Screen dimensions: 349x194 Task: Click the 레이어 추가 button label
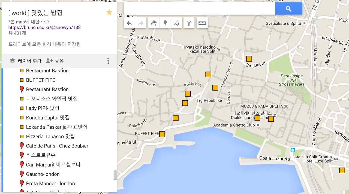click(30, 61)
